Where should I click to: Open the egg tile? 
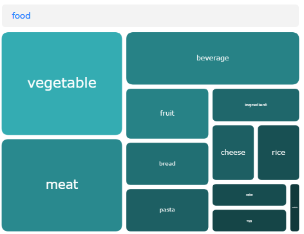pyautogui.click(x=249, y=221)
